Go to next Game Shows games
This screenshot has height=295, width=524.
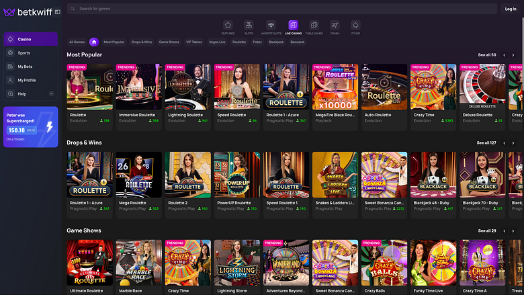(513, 231)
